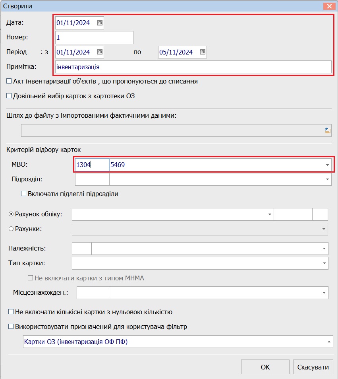
Task: Open calendar for period start date
Action: tap(100, 52)
